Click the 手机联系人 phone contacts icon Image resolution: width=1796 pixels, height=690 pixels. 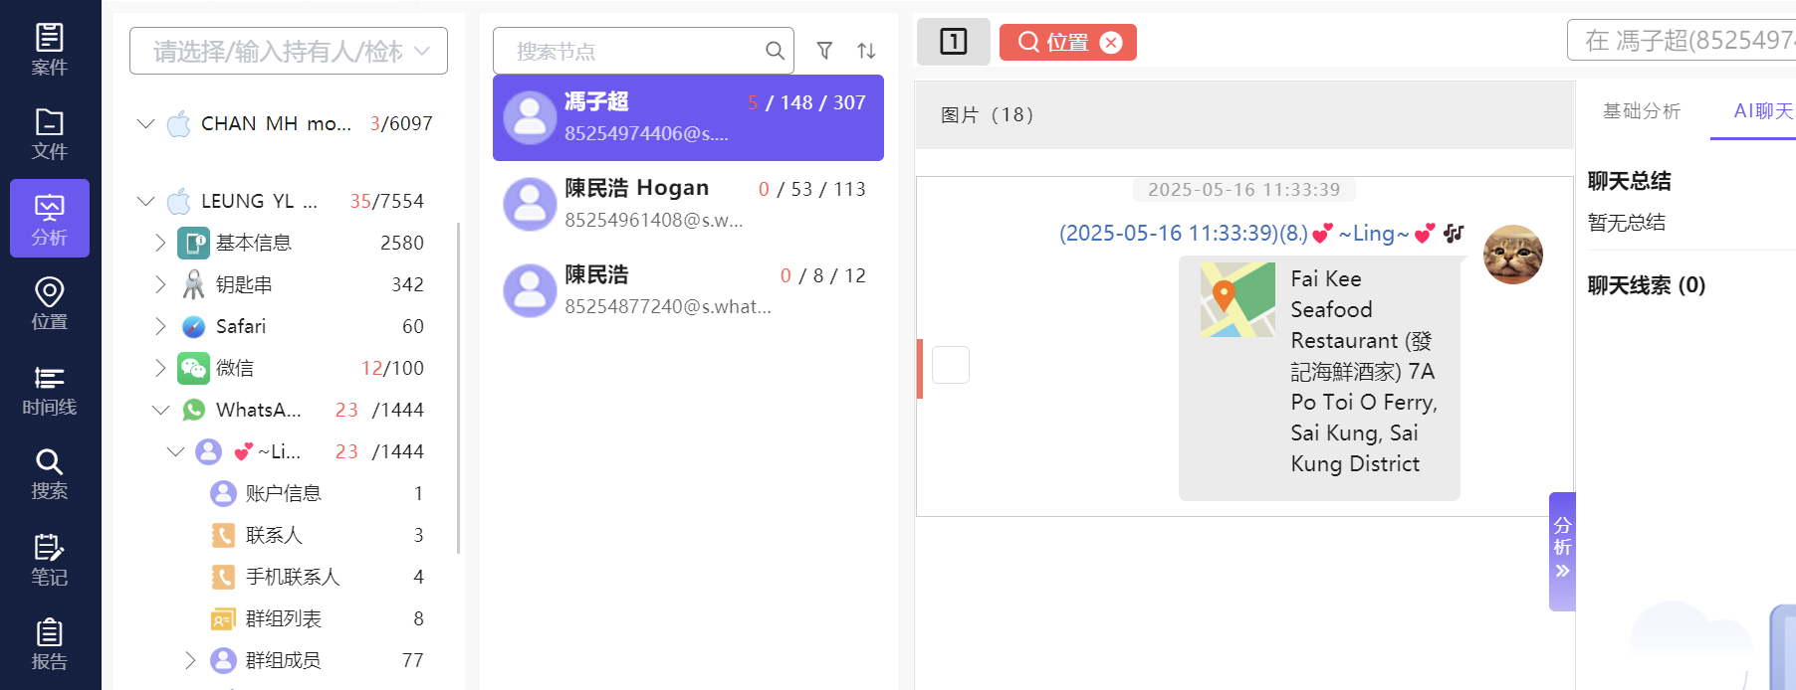[223, 577]
